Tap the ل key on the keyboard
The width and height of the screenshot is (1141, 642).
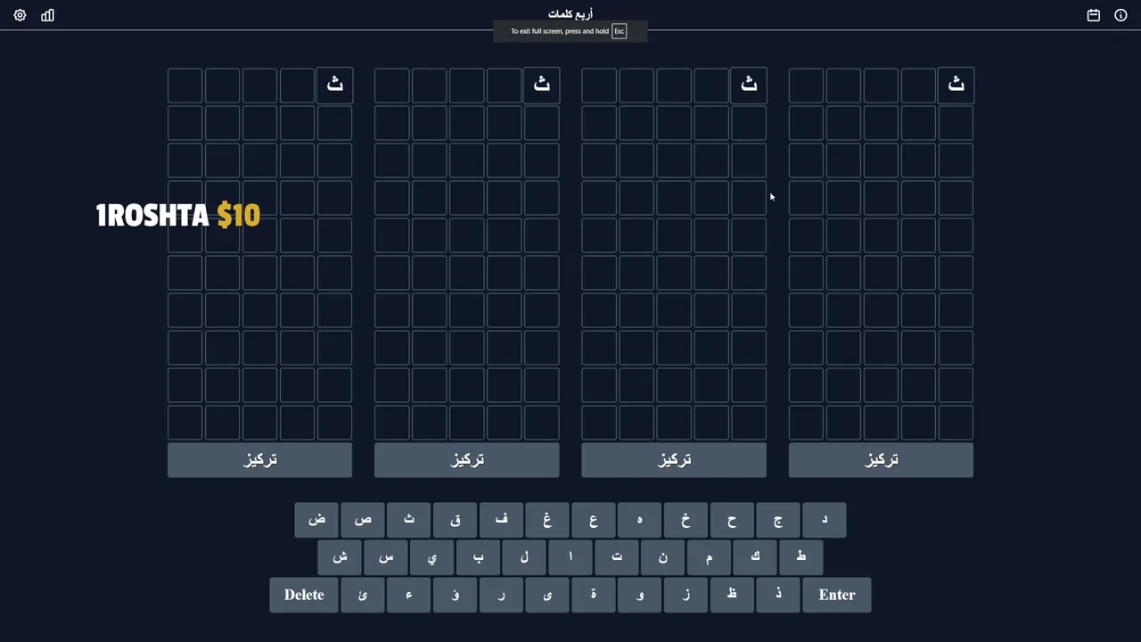(524, 557)
